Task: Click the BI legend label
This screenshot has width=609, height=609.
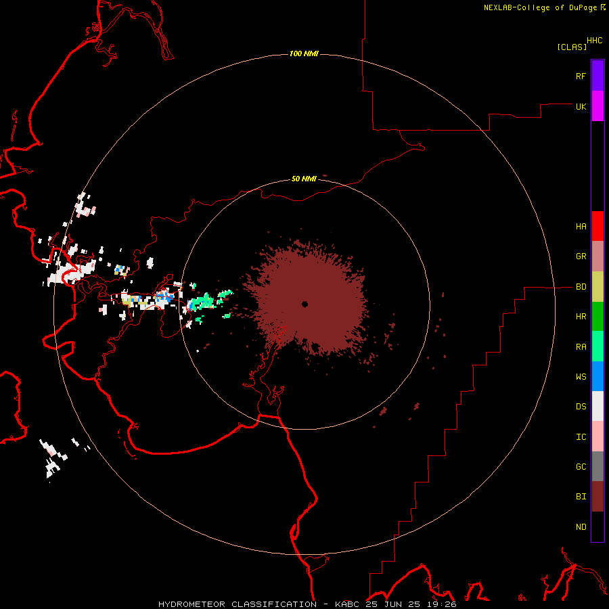Action: [581, 497]
